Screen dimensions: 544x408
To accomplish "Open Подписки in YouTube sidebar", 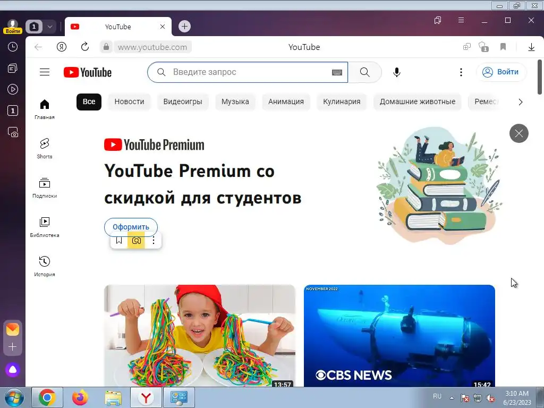I will (45, 188).
